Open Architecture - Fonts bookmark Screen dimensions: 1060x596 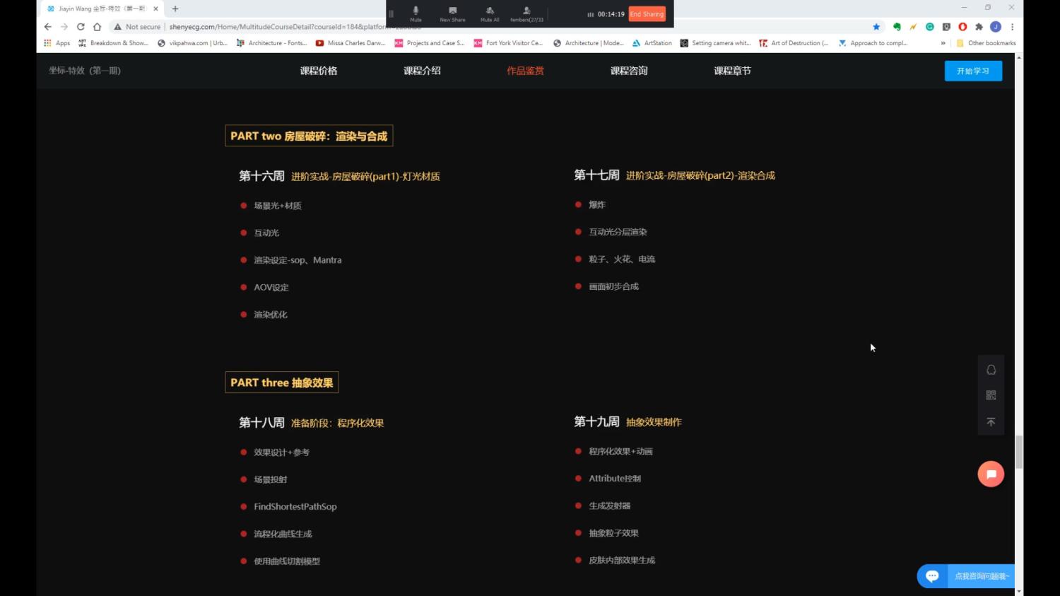coord(272,43)
